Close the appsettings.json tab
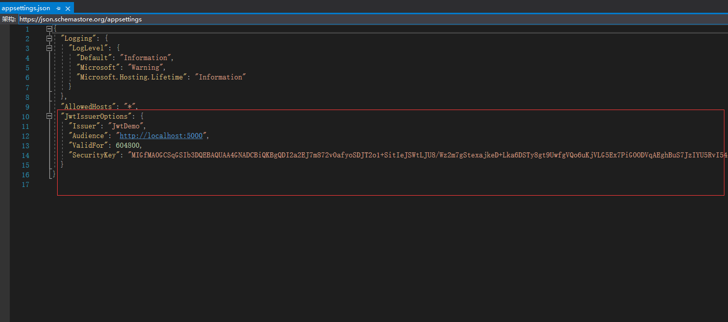 68,8
